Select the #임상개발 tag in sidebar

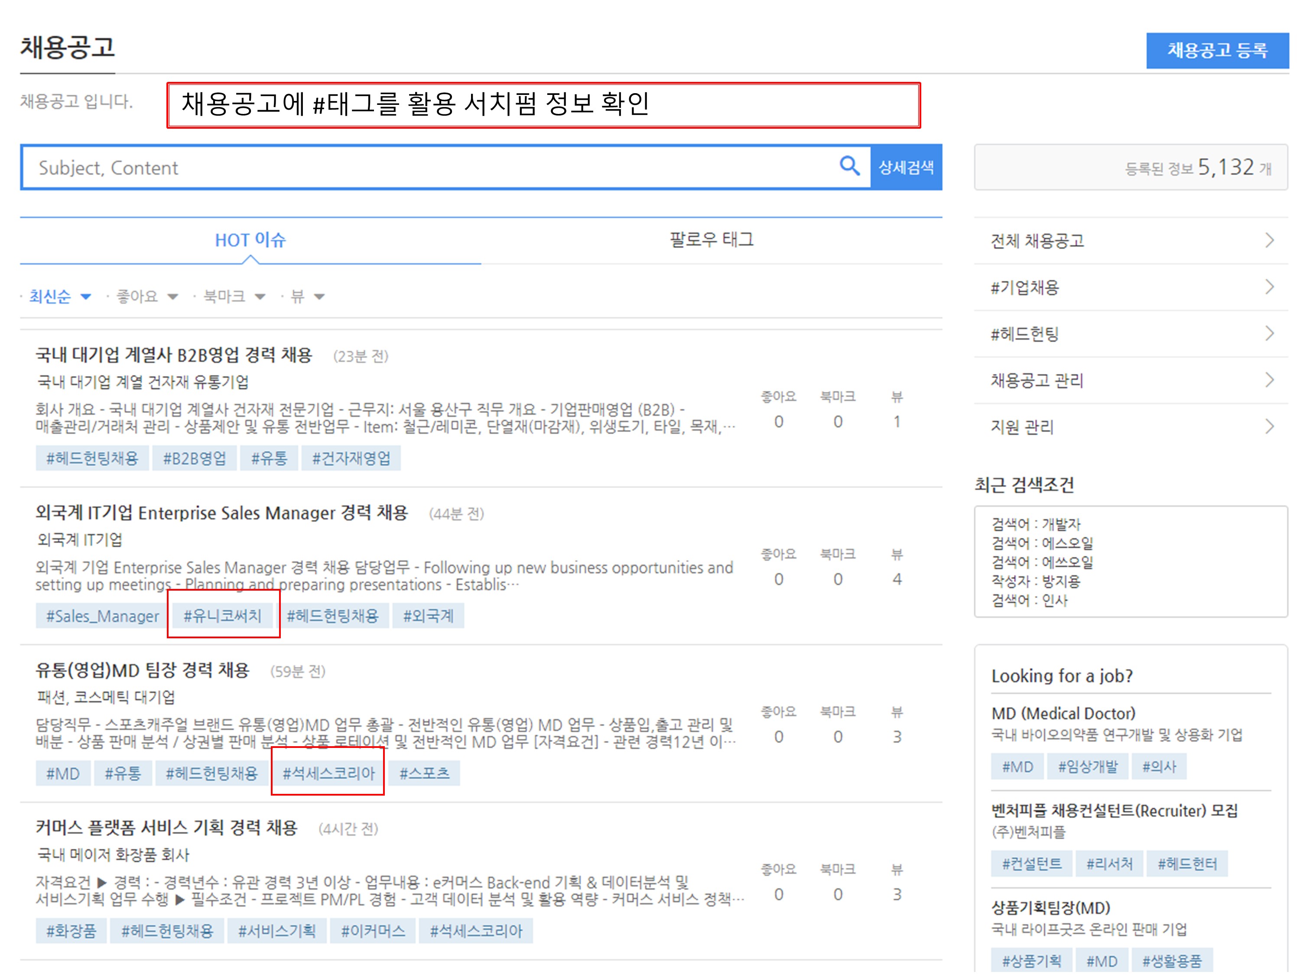point(1087,767)
